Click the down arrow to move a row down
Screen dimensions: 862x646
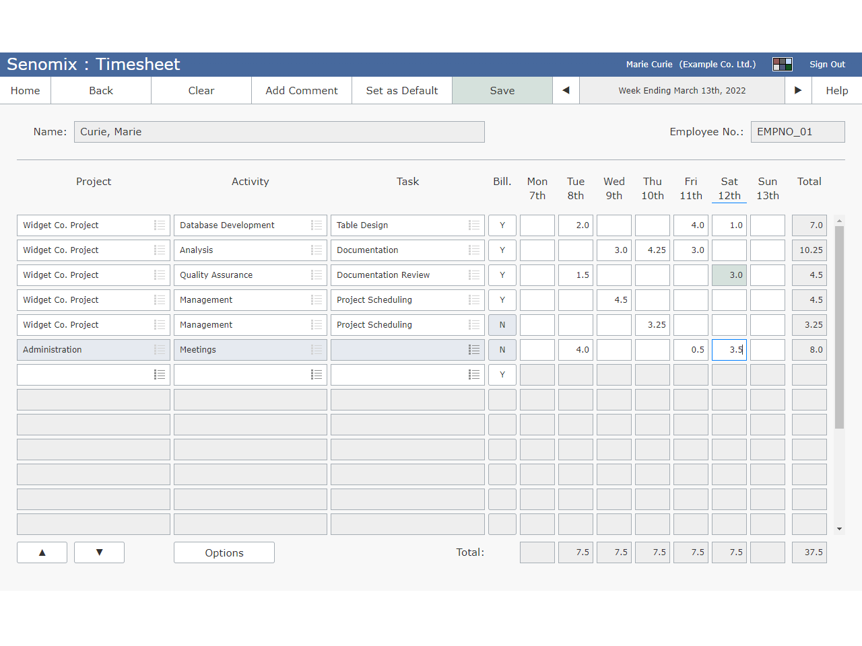pyautogui.click(x=99, y=552)
